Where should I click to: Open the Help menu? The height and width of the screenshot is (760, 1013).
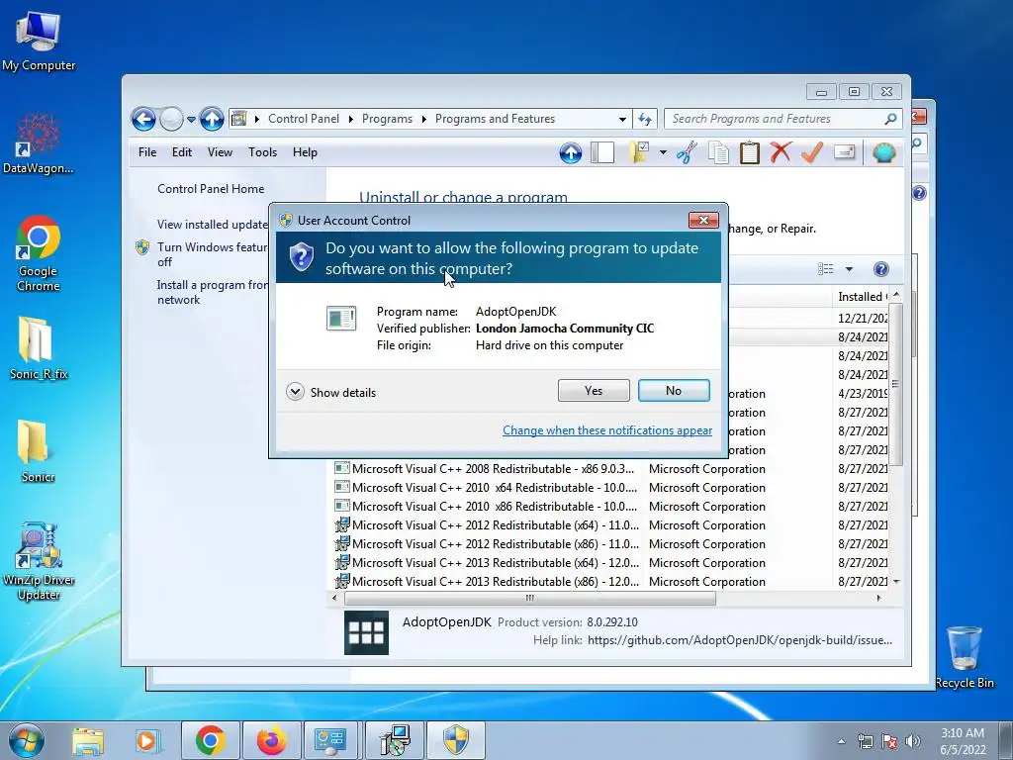coord(305,152)
